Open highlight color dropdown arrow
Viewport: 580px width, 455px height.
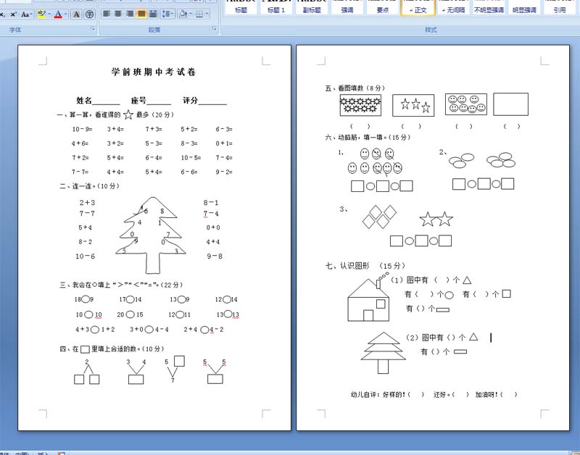click(x=49, y=14)
